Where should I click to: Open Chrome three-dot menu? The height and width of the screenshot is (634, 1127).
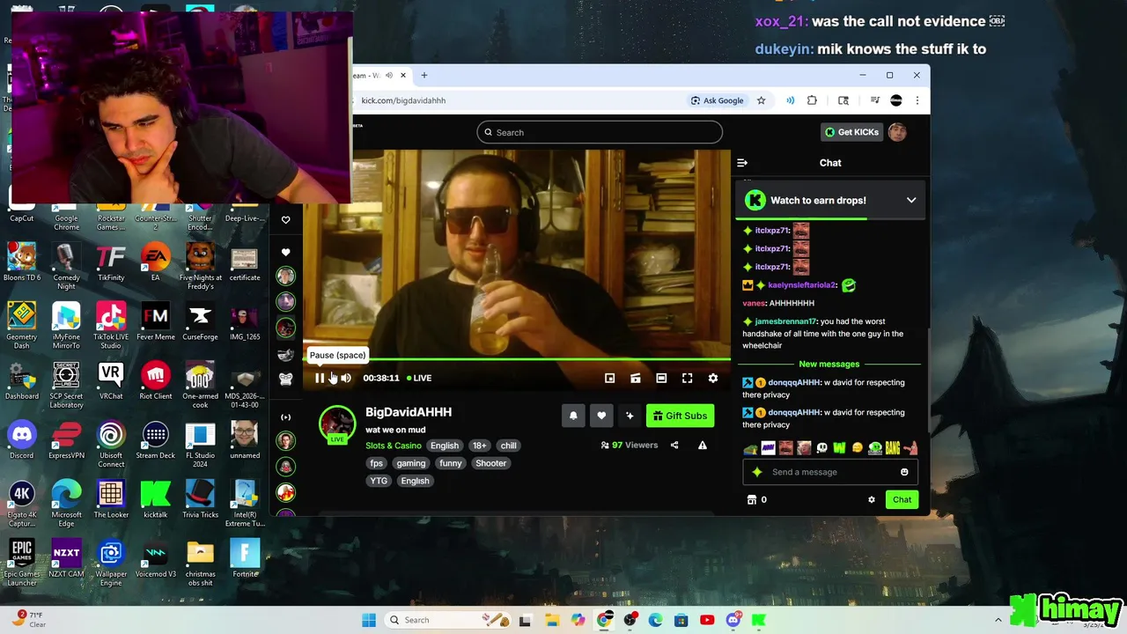(x=917, y=100)
